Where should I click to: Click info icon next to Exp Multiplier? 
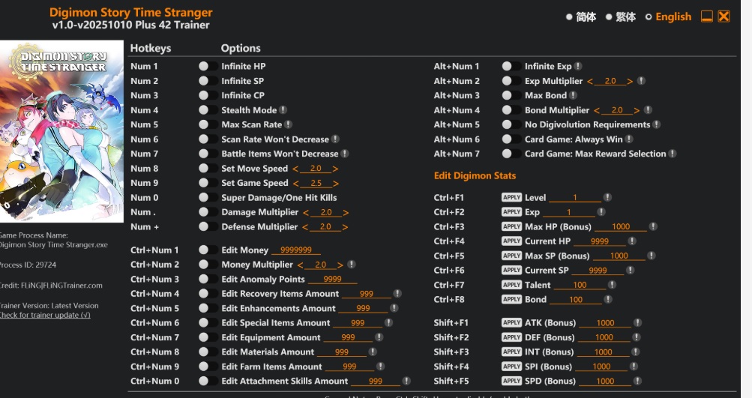641,81
